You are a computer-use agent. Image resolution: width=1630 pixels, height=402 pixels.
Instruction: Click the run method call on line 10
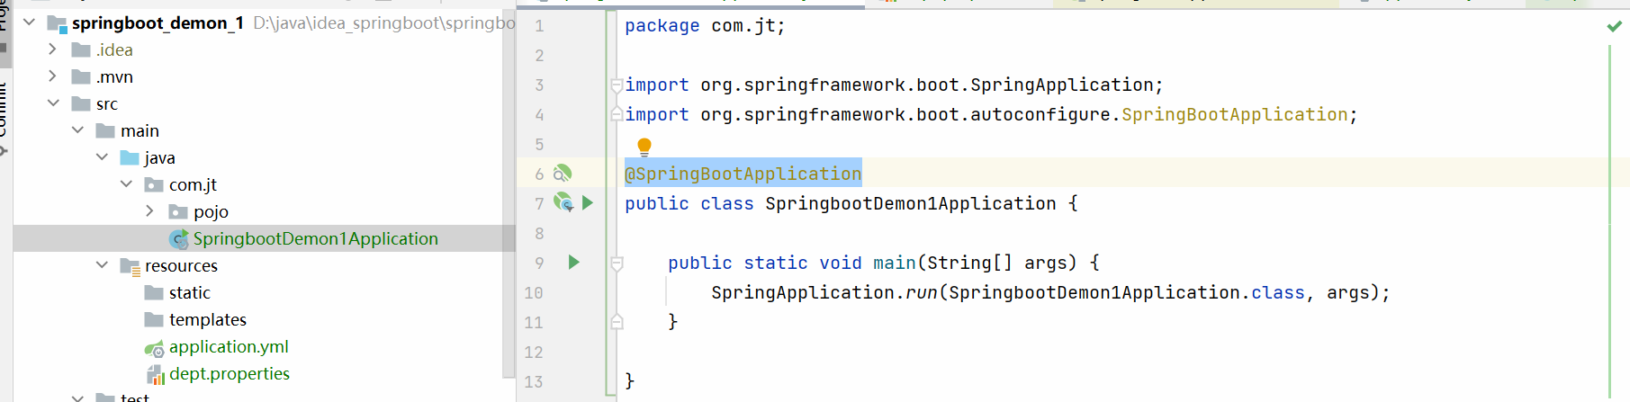(x=922, y=292)
